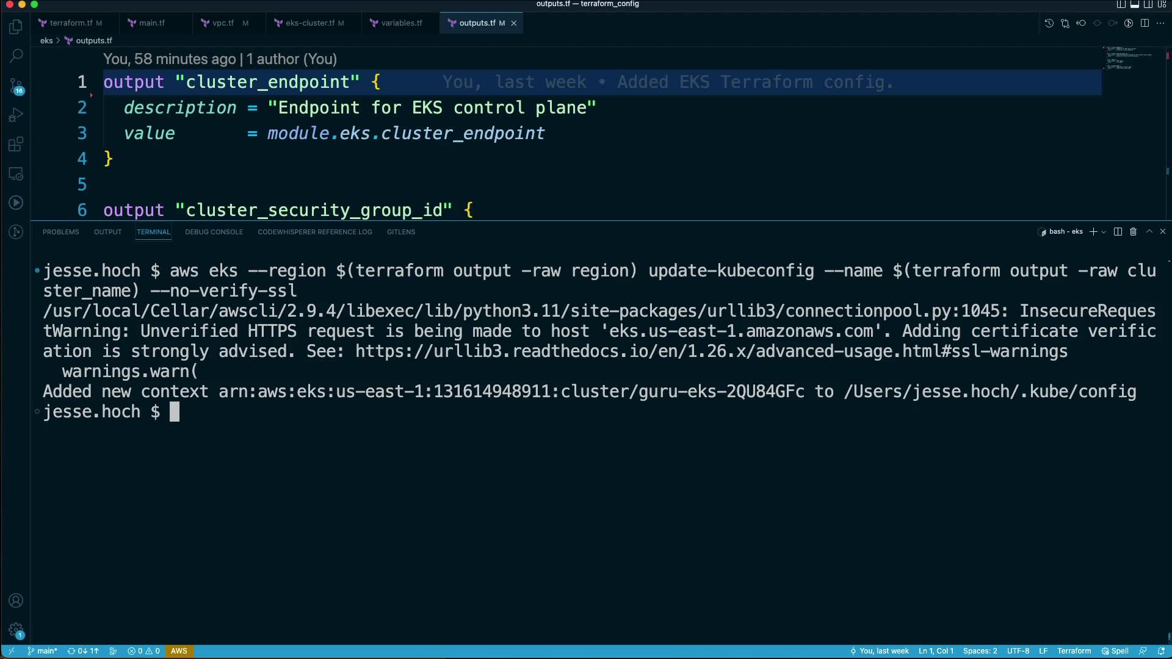The width and height of the screenshot is (1172, 659).
Task: Split editor right
Action: (1145, 23)
